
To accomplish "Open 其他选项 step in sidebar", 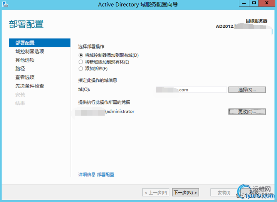I will 25,60.
